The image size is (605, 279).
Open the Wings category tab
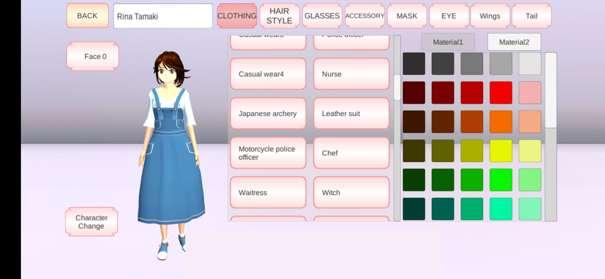click(490, 16)
